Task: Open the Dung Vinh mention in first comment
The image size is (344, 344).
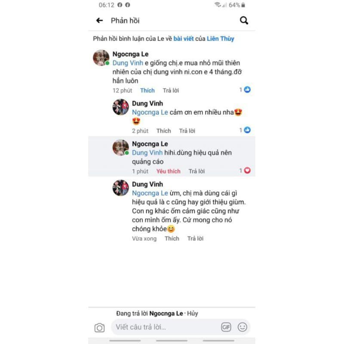Action: [128, 63]
